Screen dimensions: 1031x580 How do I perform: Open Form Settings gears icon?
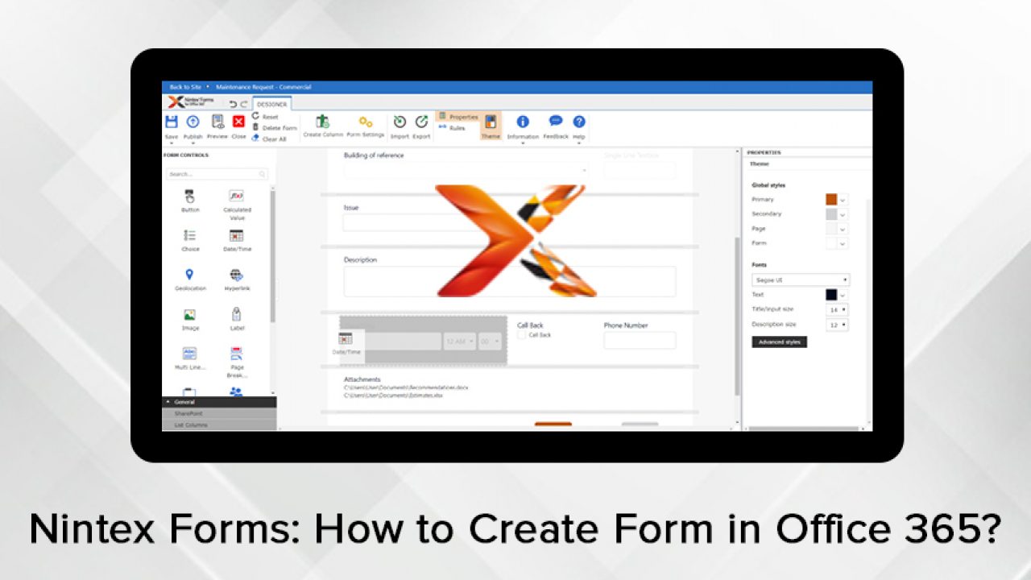366,122
